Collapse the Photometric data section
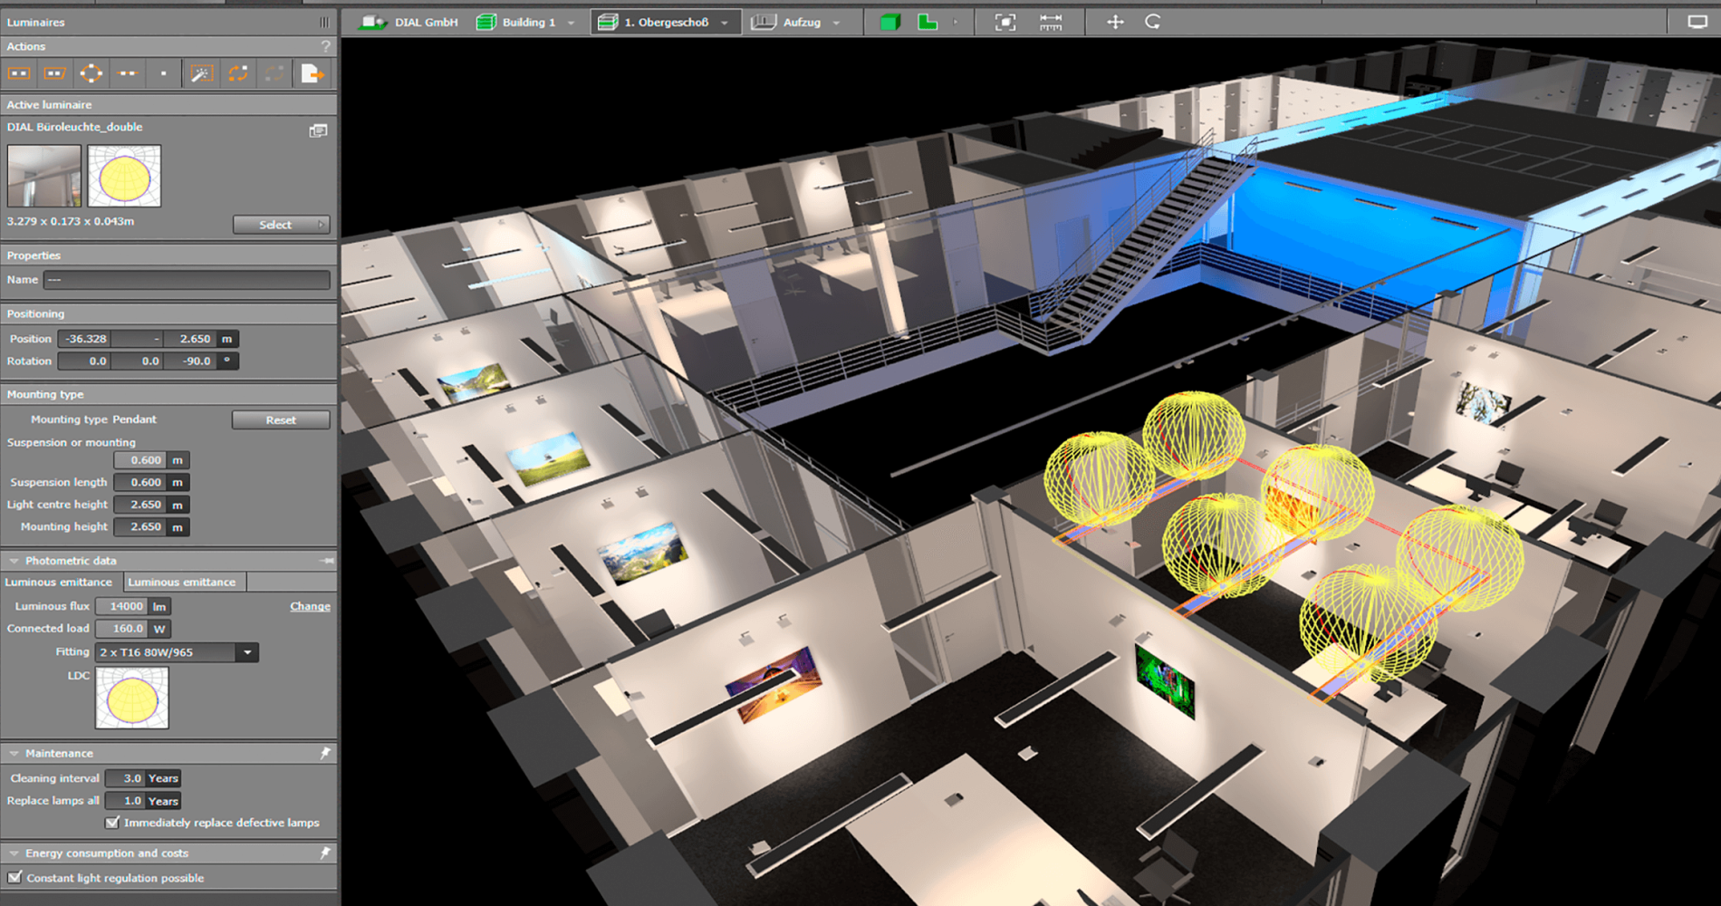Screen dimensions: 1721x906 pyautogui.click(x=14, y=561)
